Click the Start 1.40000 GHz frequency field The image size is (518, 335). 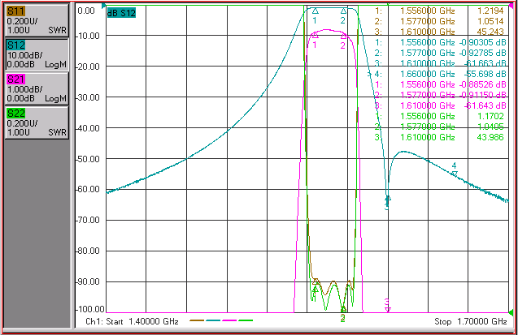(132, 321)
